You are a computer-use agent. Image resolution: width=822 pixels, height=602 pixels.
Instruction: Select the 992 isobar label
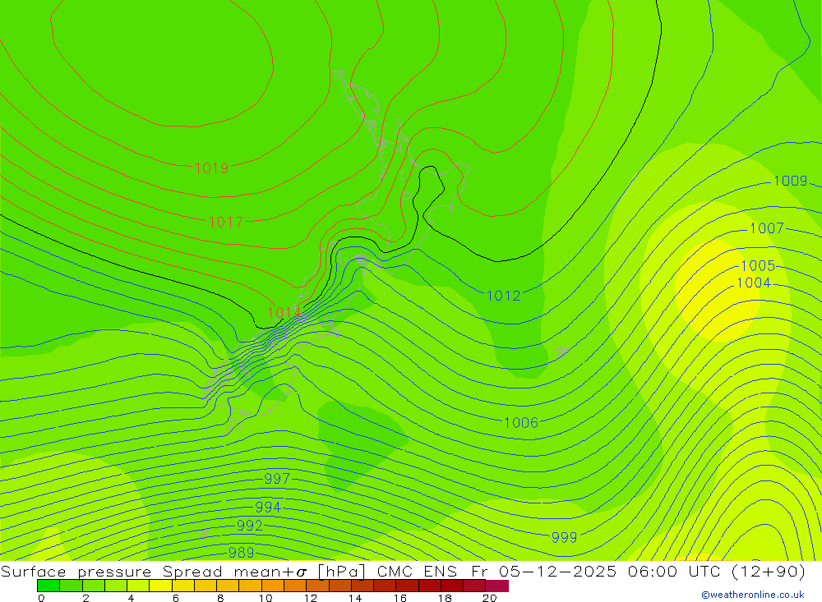[x=250, y=526]
